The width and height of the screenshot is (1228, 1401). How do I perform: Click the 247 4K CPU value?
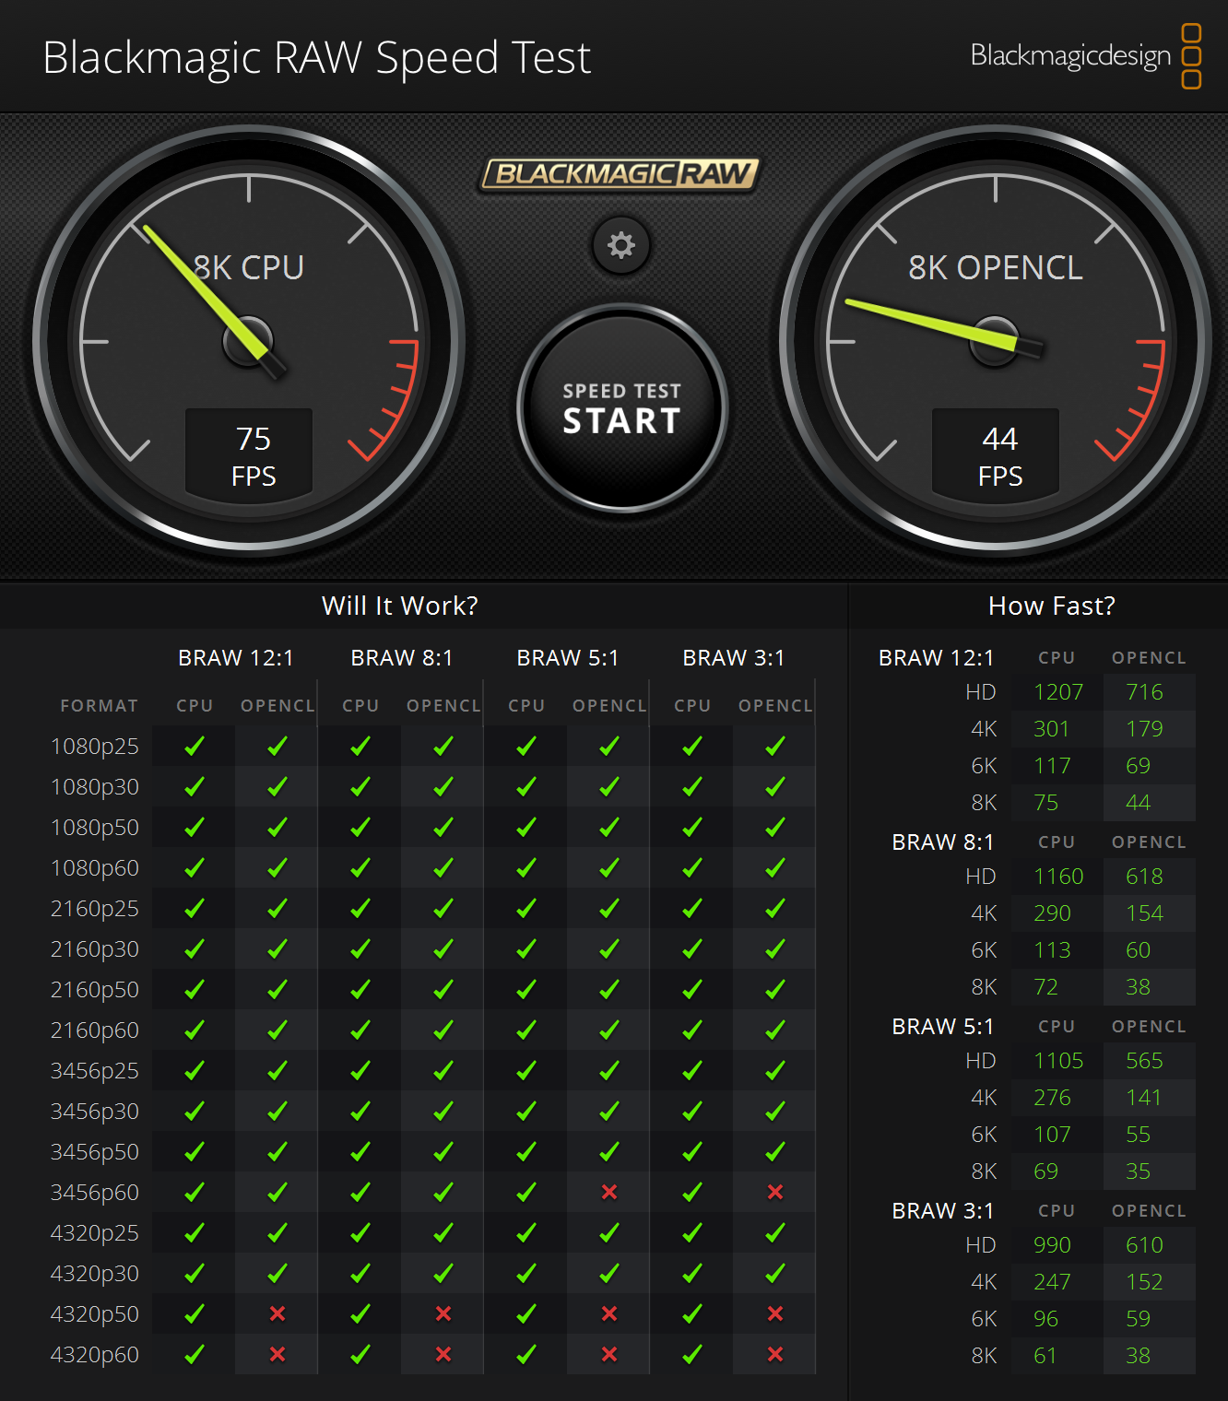(x=1052, y=1282)
